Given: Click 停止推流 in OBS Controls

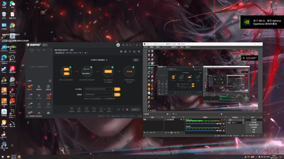Looking at the screenshot, I should 254,120.
